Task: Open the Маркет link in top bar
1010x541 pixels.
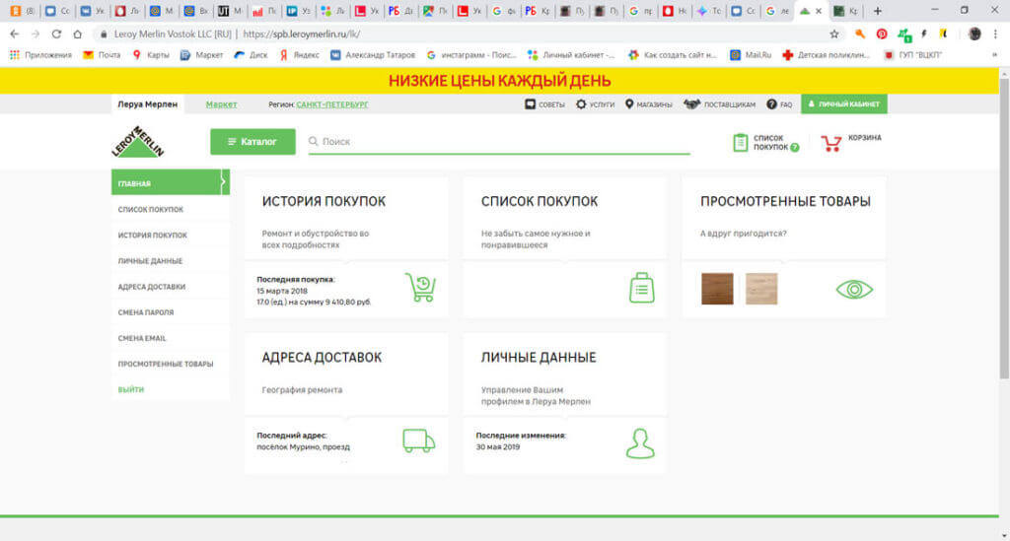Action: [221, 104]
